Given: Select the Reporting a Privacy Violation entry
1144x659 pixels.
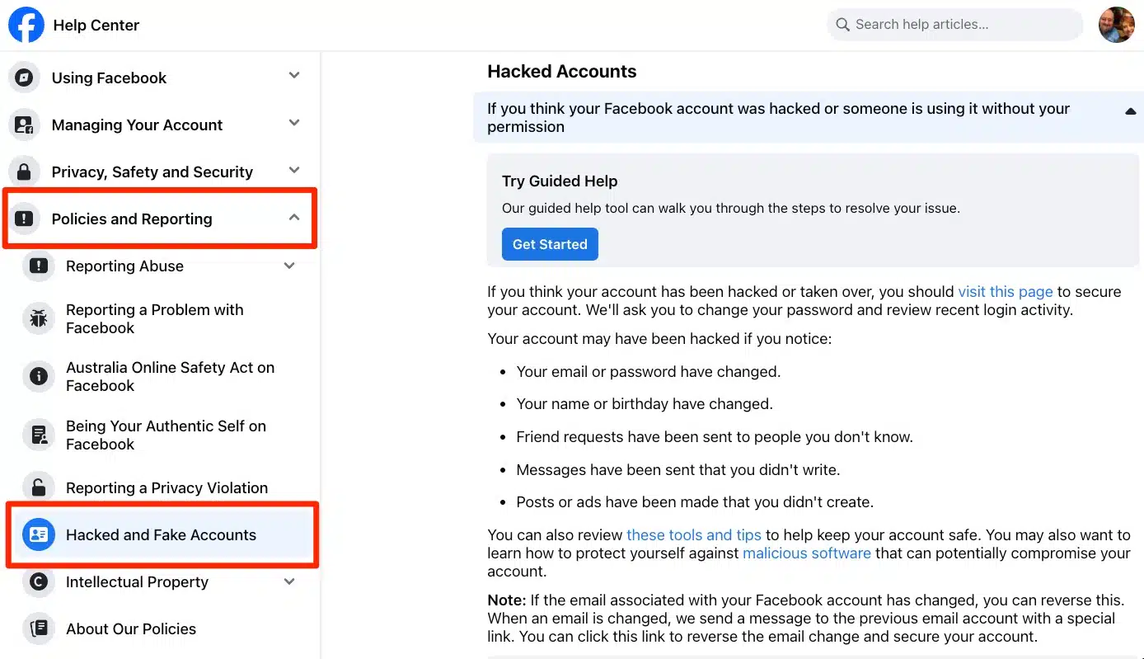Looking at the screenshot, I should tap(166, 487).
